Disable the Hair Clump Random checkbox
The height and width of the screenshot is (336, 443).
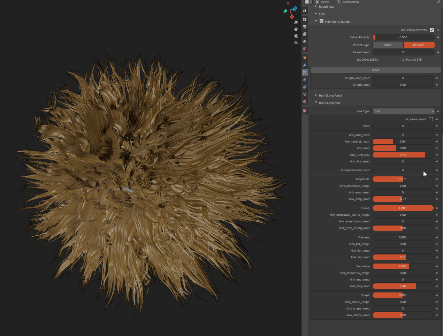pyautogui.click(x=321, y=21)
